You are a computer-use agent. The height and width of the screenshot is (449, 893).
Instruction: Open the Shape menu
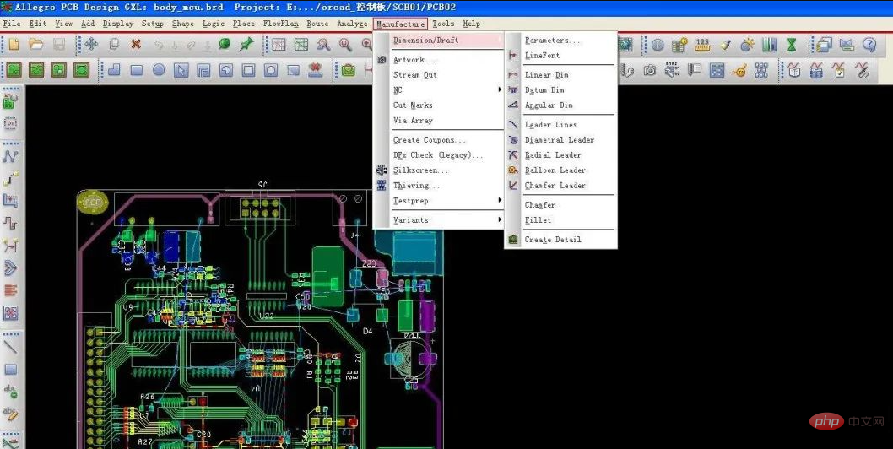point(183,24)
